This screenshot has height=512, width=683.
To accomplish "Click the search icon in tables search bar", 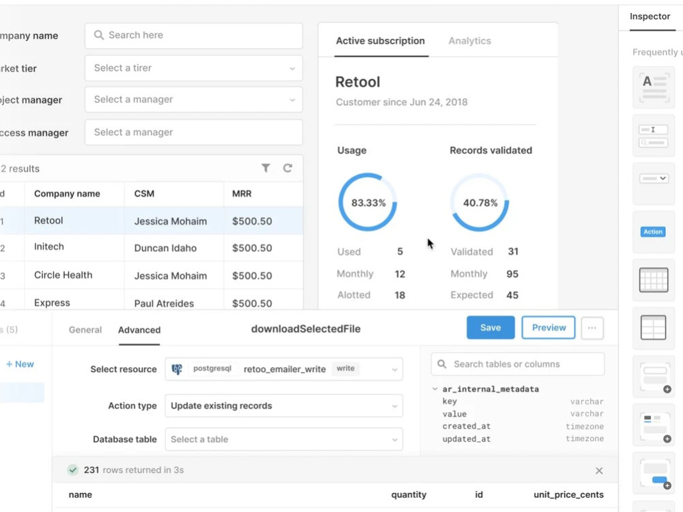I will coord(441,364).
